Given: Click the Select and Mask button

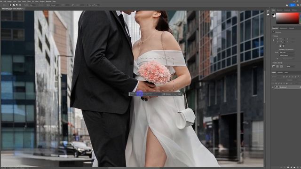Looking at the screenshot, I should [93, 5].
